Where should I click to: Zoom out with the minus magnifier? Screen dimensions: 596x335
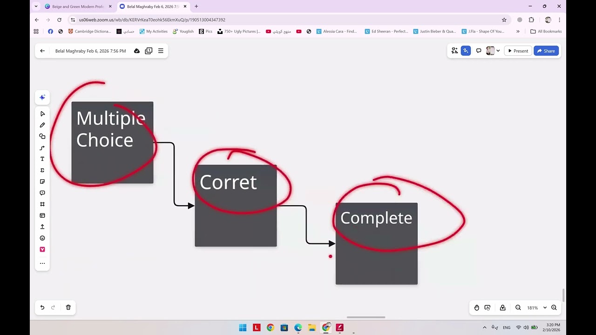pos(518,308)
